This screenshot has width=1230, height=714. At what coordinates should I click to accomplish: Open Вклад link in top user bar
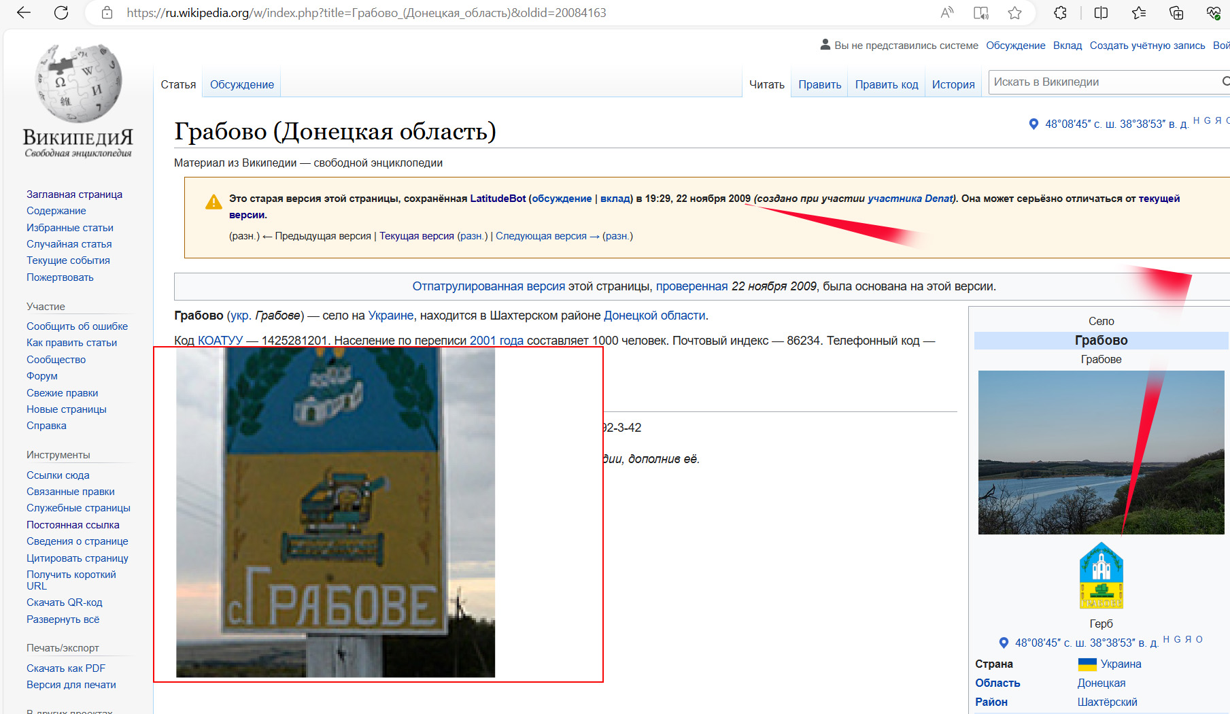pos(1067,46)
